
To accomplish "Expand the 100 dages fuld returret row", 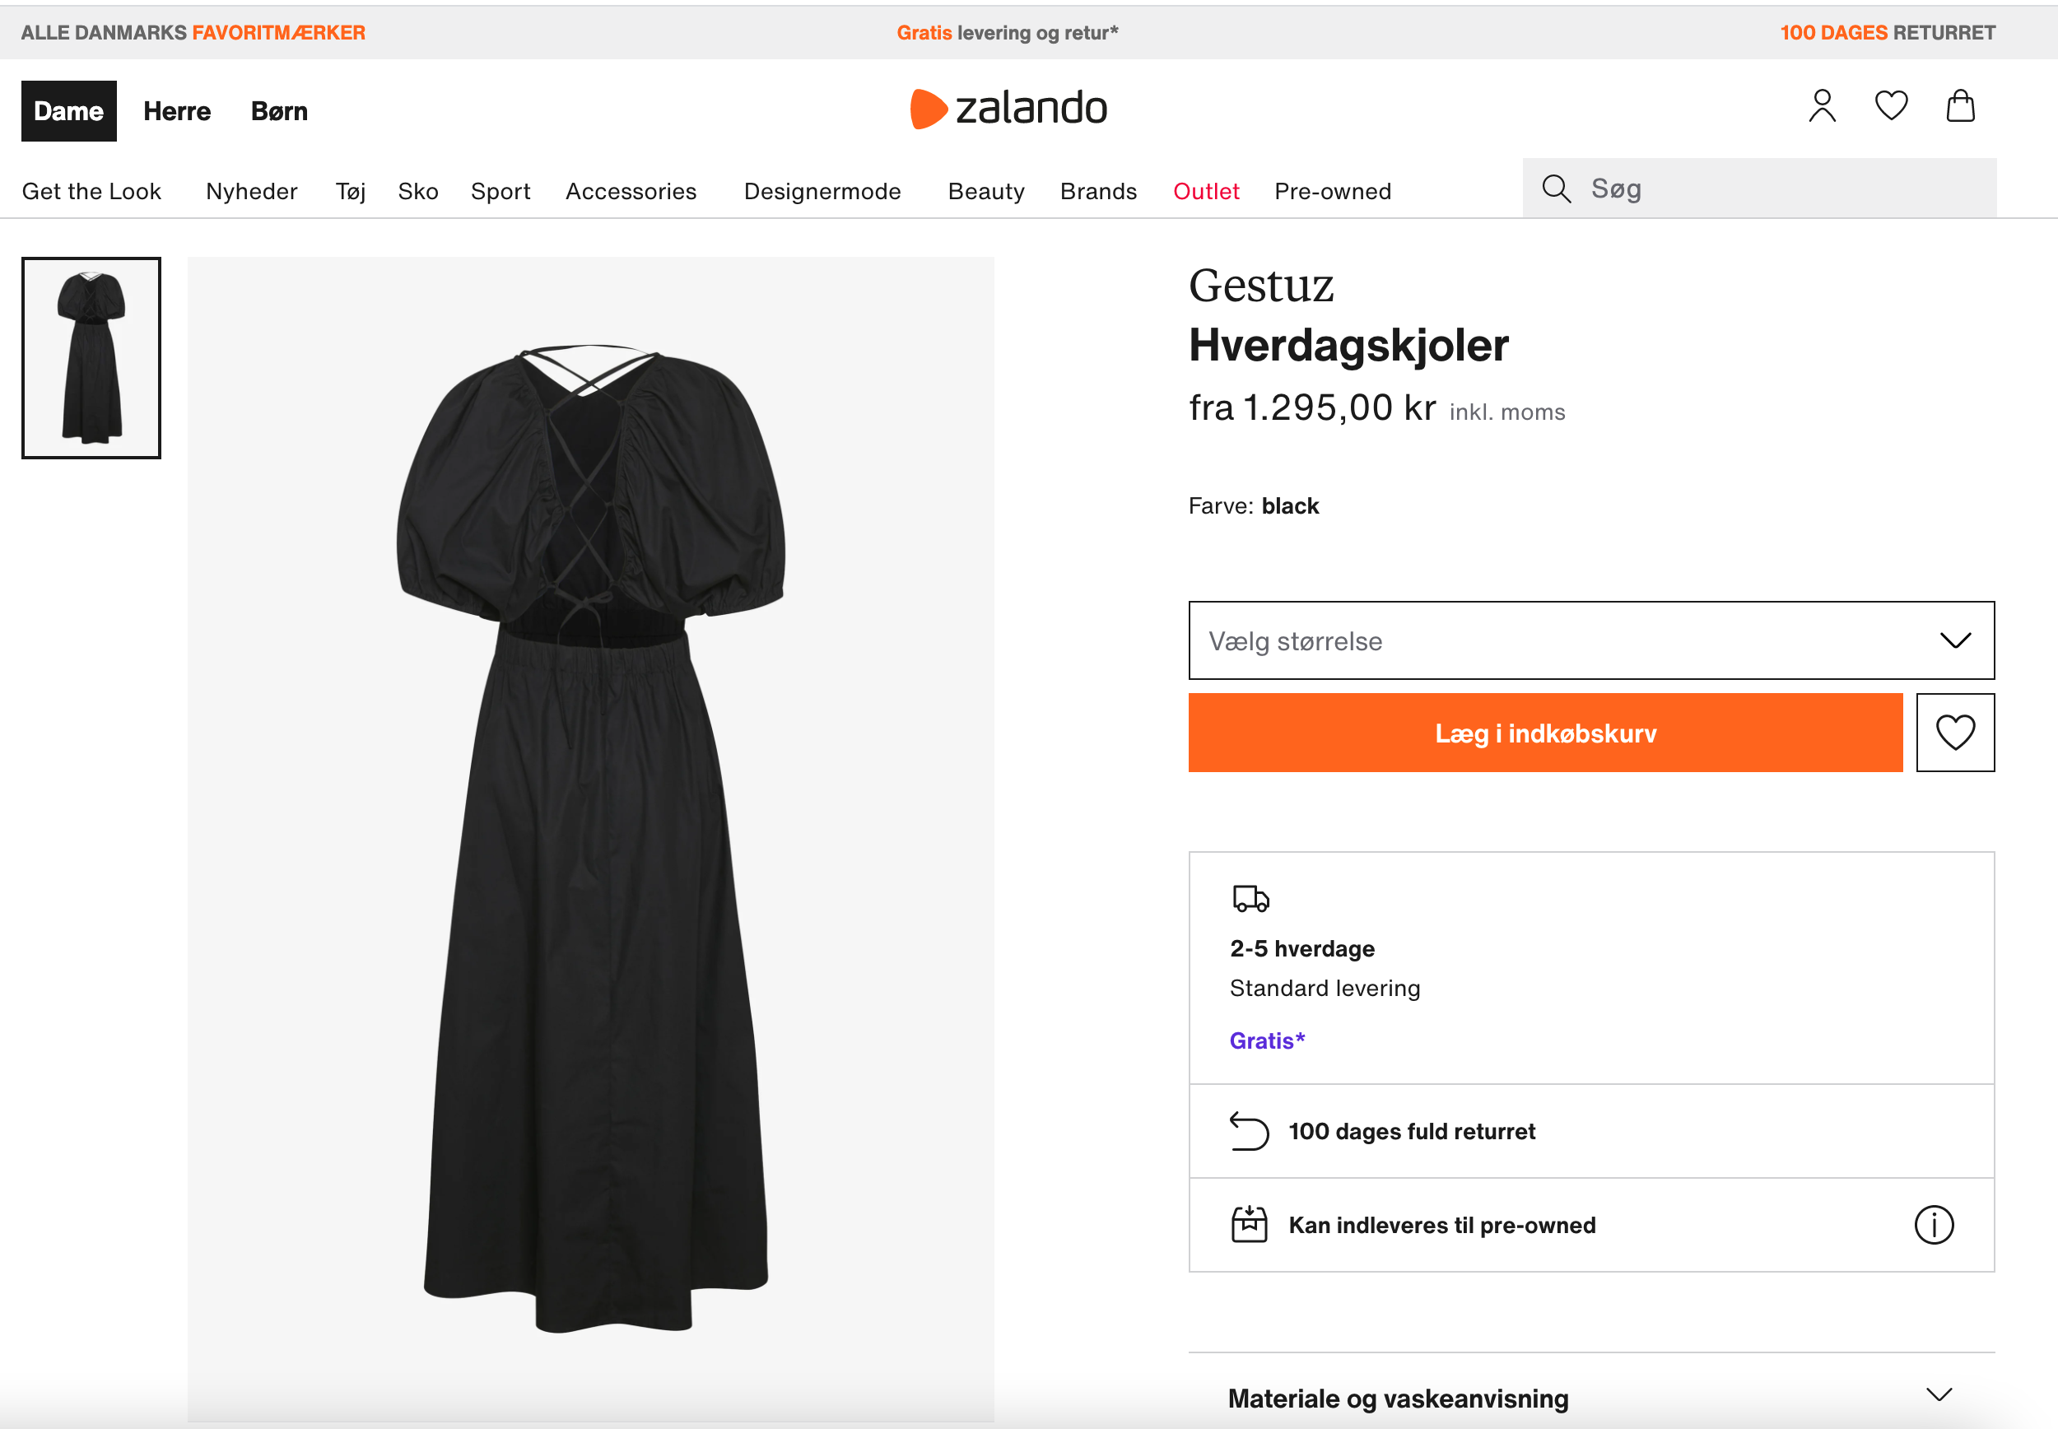I will [1590, 1131].
